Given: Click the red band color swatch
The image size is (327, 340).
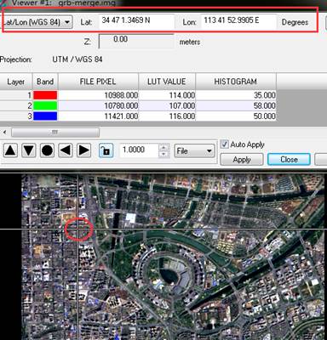Looking at the screenshot, I should (45, 95).
